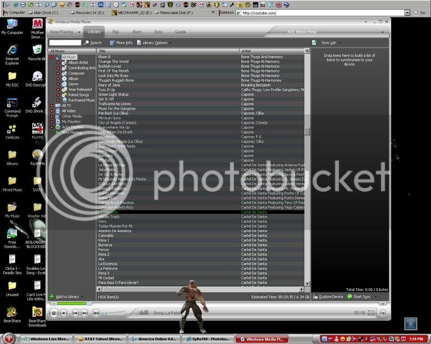The image size is (431, 344).
Task: Select All Video in the tree
Action: click(x=68, y=111)
